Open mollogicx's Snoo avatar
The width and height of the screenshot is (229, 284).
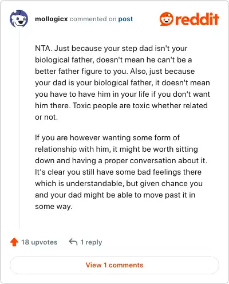[19, 19]
